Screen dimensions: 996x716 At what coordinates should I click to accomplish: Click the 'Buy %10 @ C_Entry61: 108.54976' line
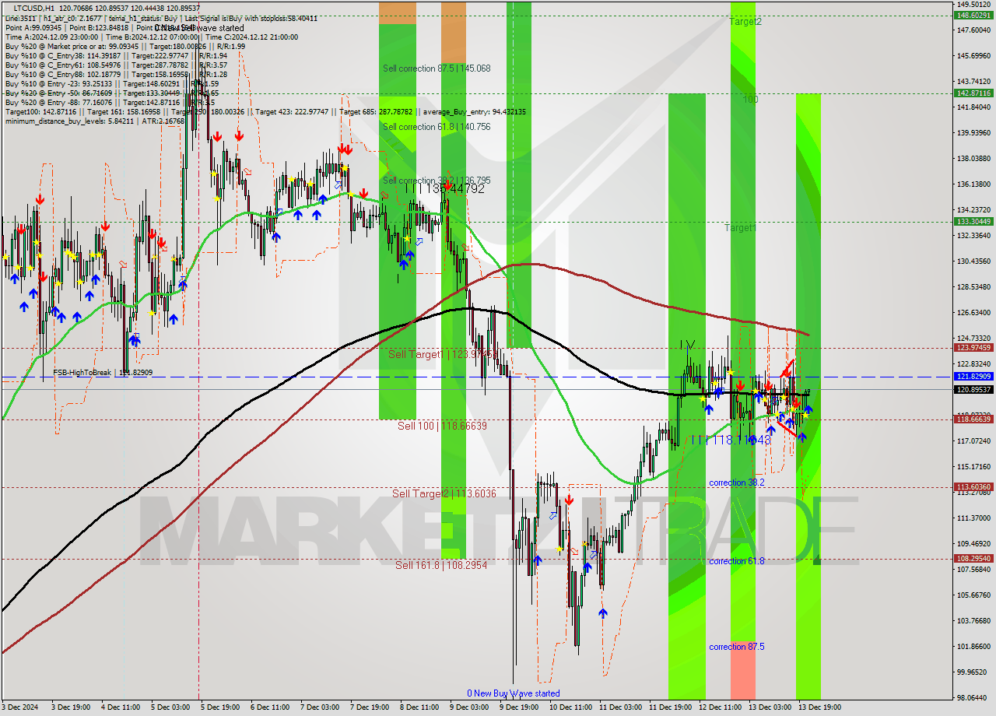pyautogui.click(x=116, y=65)
